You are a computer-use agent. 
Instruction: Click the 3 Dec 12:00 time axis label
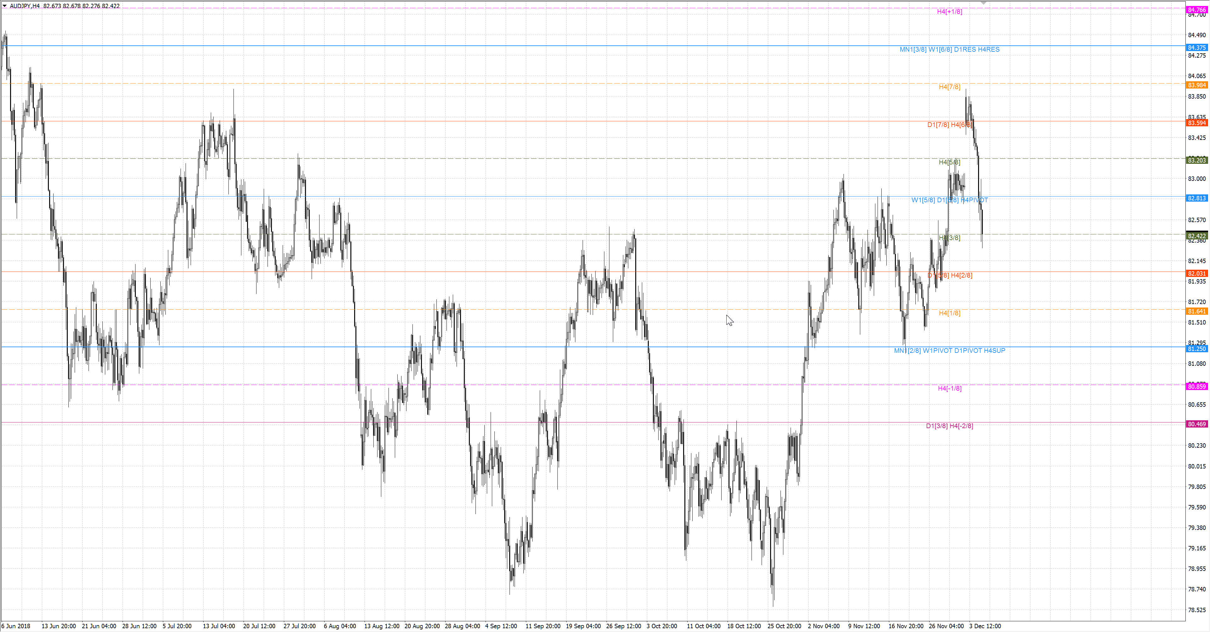click(x=984, y=626)
